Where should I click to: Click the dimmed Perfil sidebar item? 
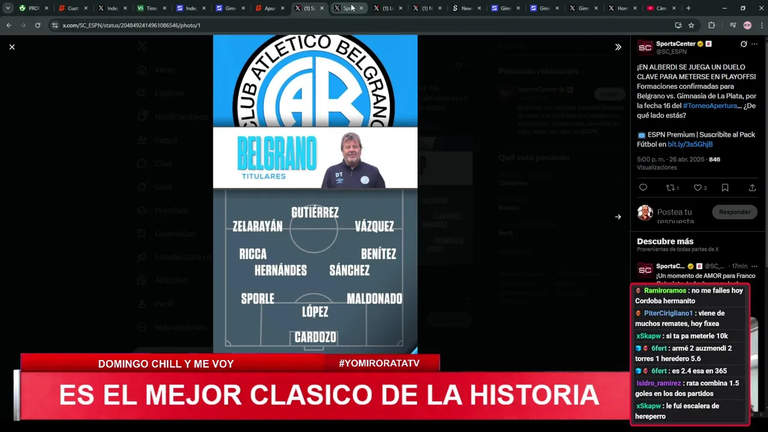tap(155, 304)
